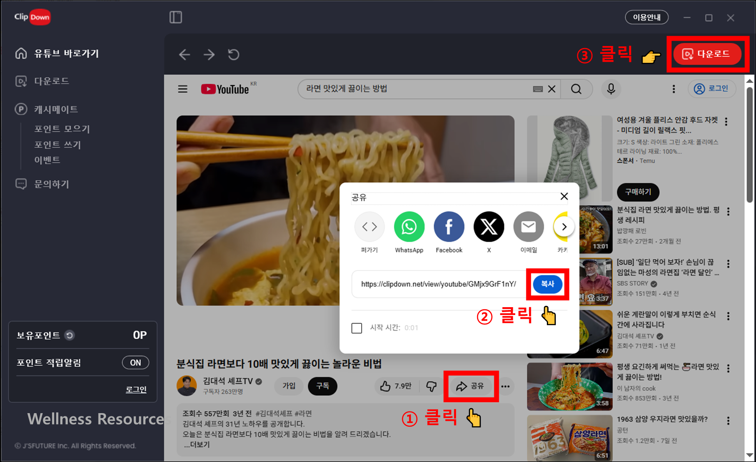The height and width of the screenshot is (462, 756).
Task: Open 문의하기 in the sidebar
Action: click(x=42, y=184)
